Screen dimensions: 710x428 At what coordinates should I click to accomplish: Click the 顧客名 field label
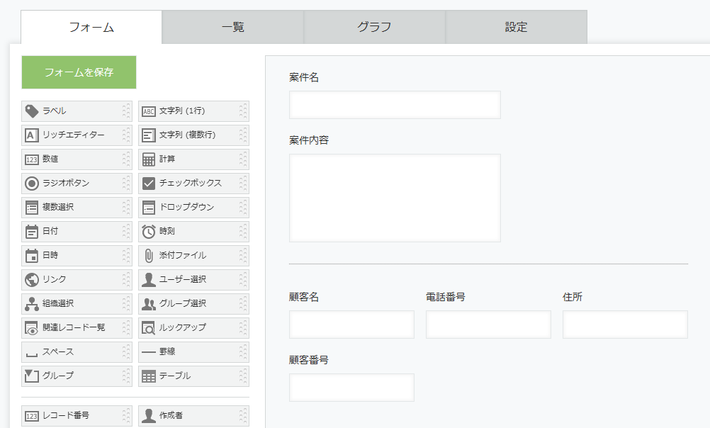[x=304, y=297]
